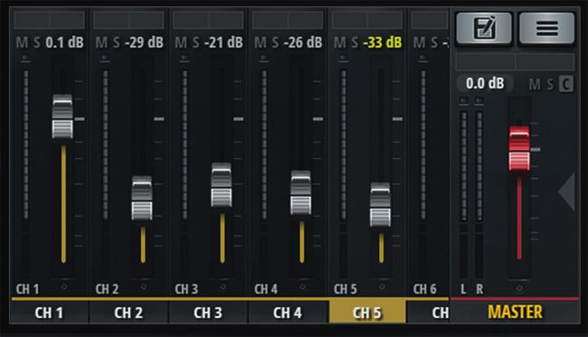Click the red Master fader handle
Viewport: 588px width, 337px height.
click(x=519, y=149)
